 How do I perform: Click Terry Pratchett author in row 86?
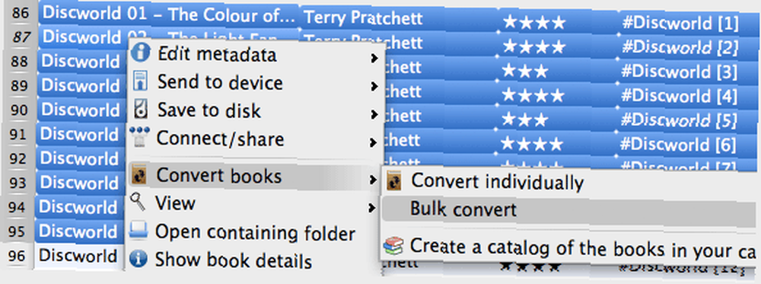tap(363, 18)
